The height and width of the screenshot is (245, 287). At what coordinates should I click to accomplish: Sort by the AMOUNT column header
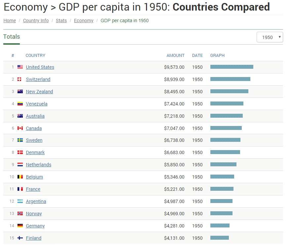coord(175,56)
